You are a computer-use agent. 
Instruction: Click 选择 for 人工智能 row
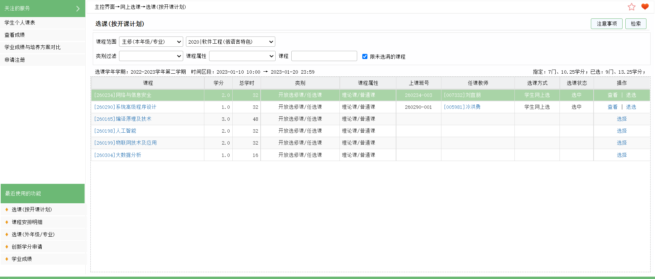pyautogui.click(x=622, y=131)
